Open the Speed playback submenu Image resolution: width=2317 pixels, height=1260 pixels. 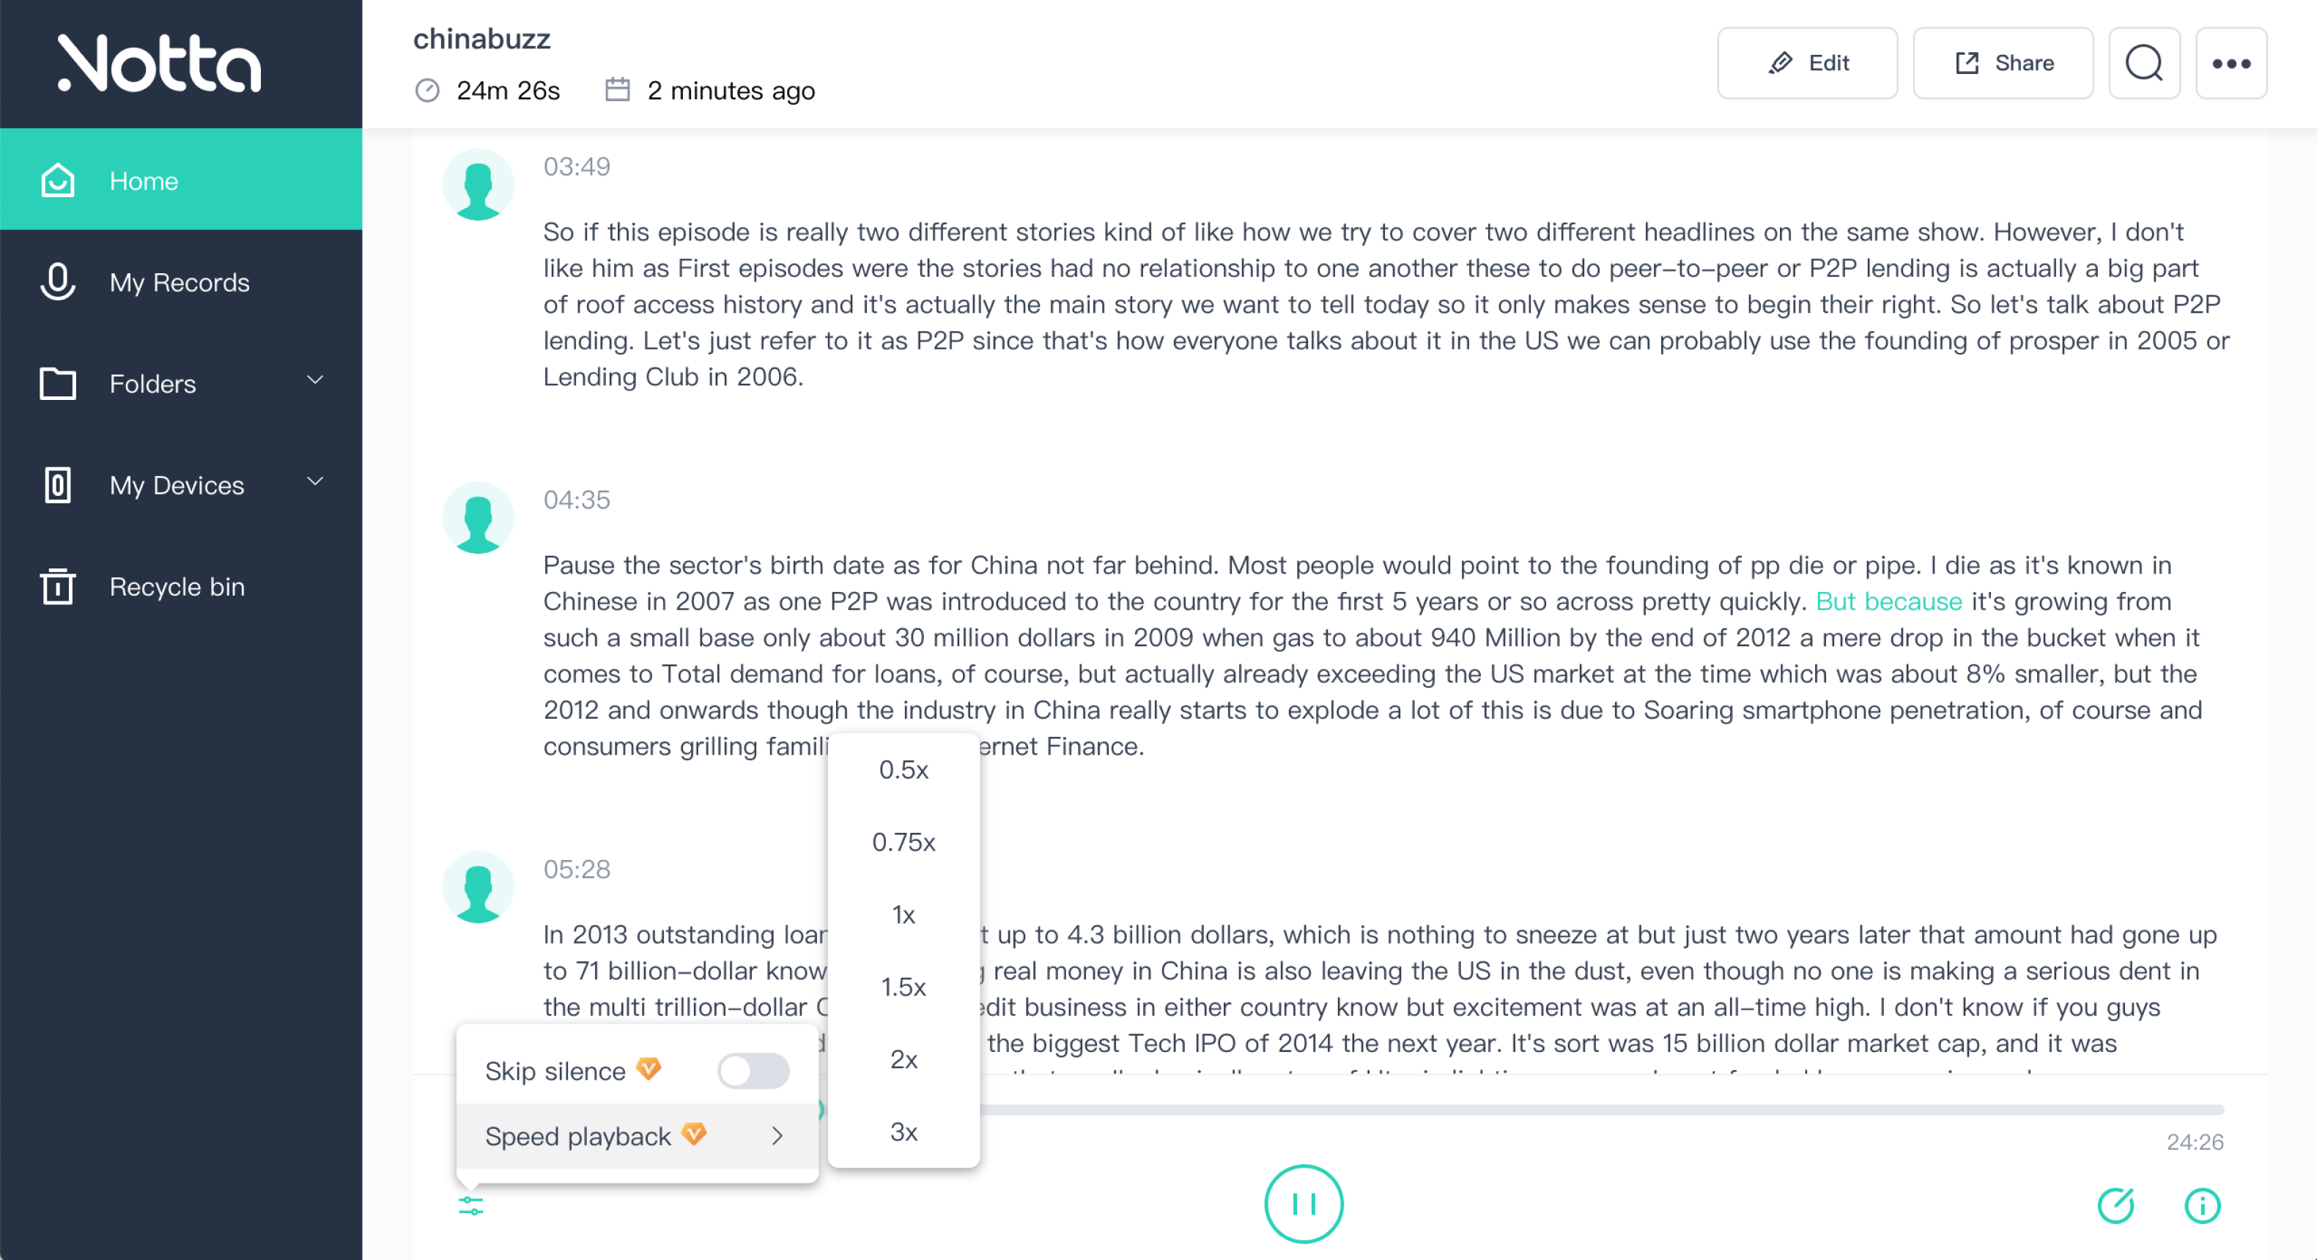[x=635, y=1136]
